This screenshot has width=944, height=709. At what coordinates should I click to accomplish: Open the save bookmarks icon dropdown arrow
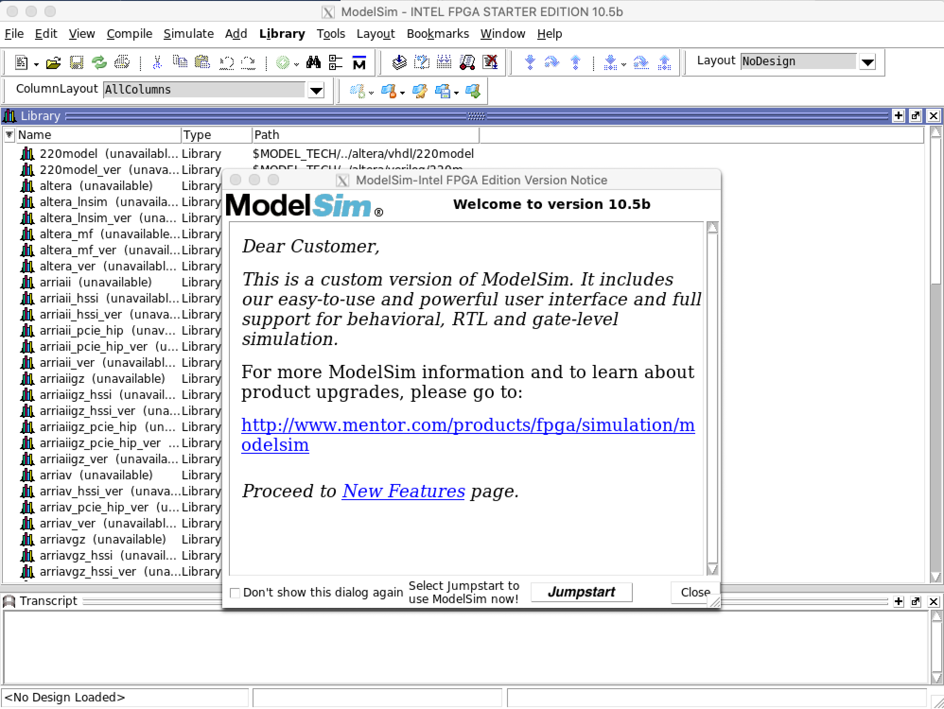click(x=456, y=93)
